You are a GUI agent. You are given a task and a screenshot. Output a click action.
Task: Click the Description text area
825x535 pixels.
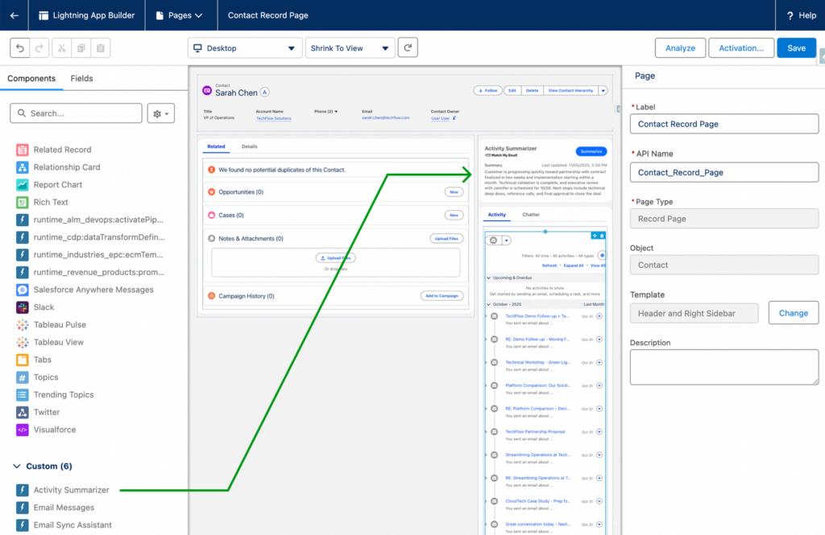723,367
